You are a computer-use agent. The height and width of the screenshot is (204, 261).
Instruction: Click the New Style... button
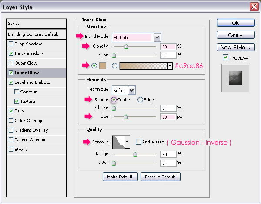pos(236,47)
